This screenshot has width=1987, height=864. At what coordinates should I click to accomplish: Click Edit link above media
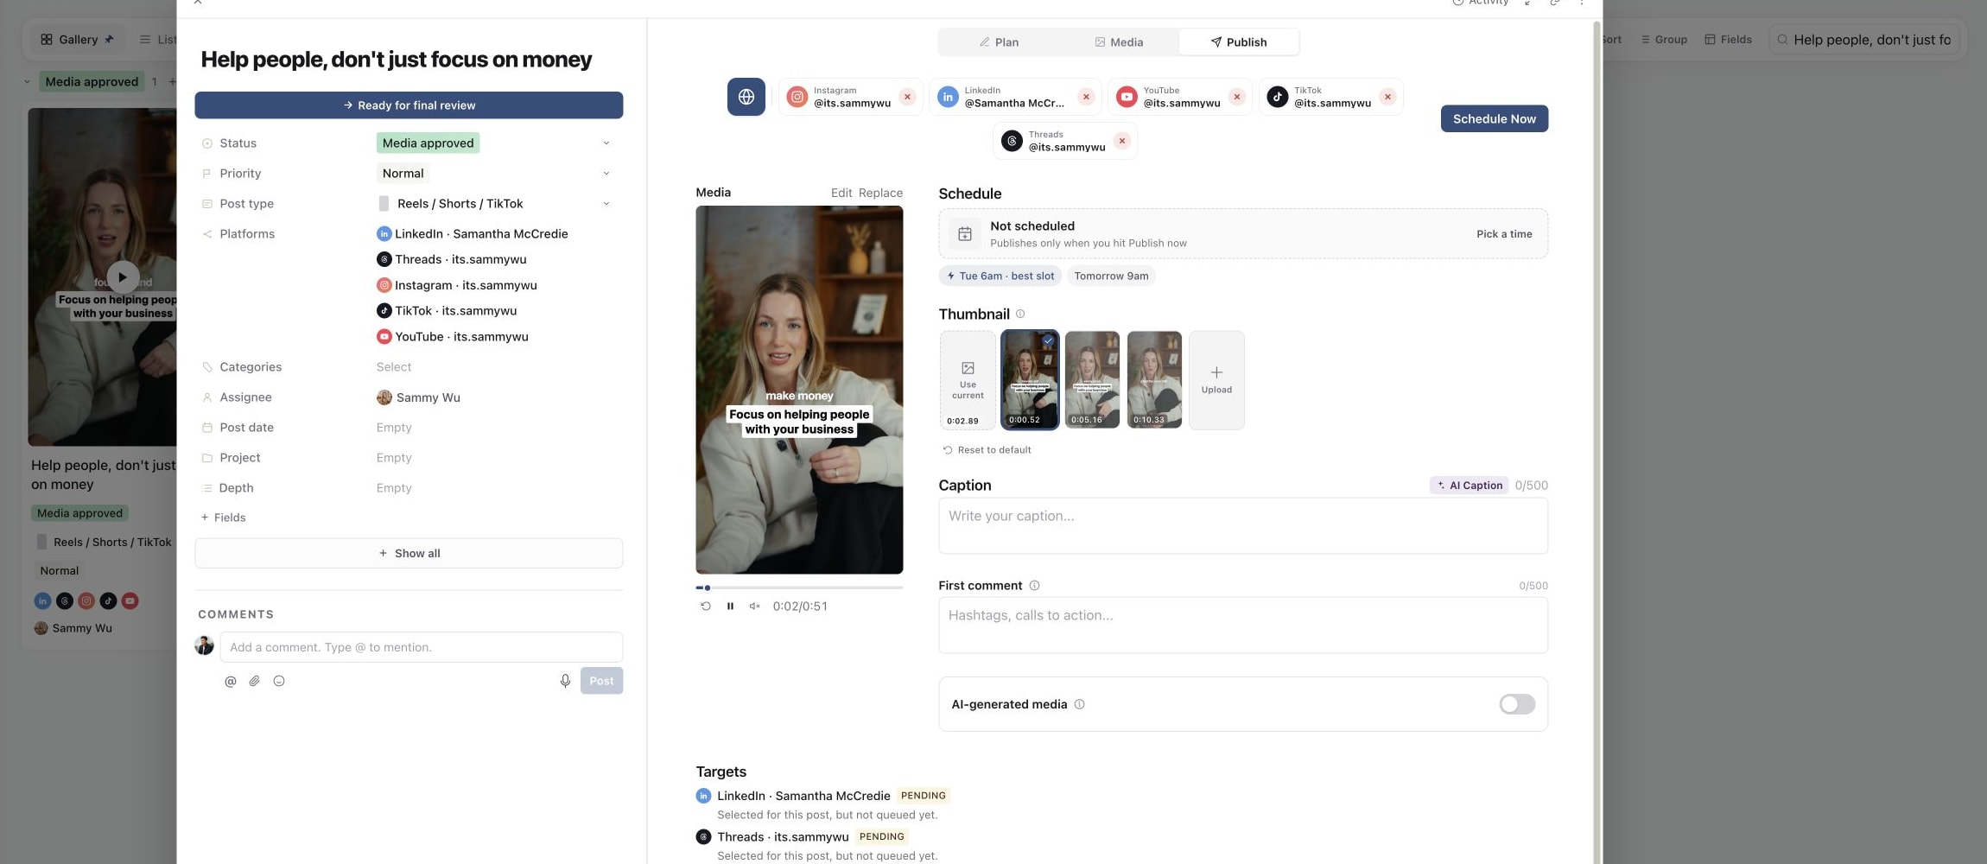tap(841, 193)
